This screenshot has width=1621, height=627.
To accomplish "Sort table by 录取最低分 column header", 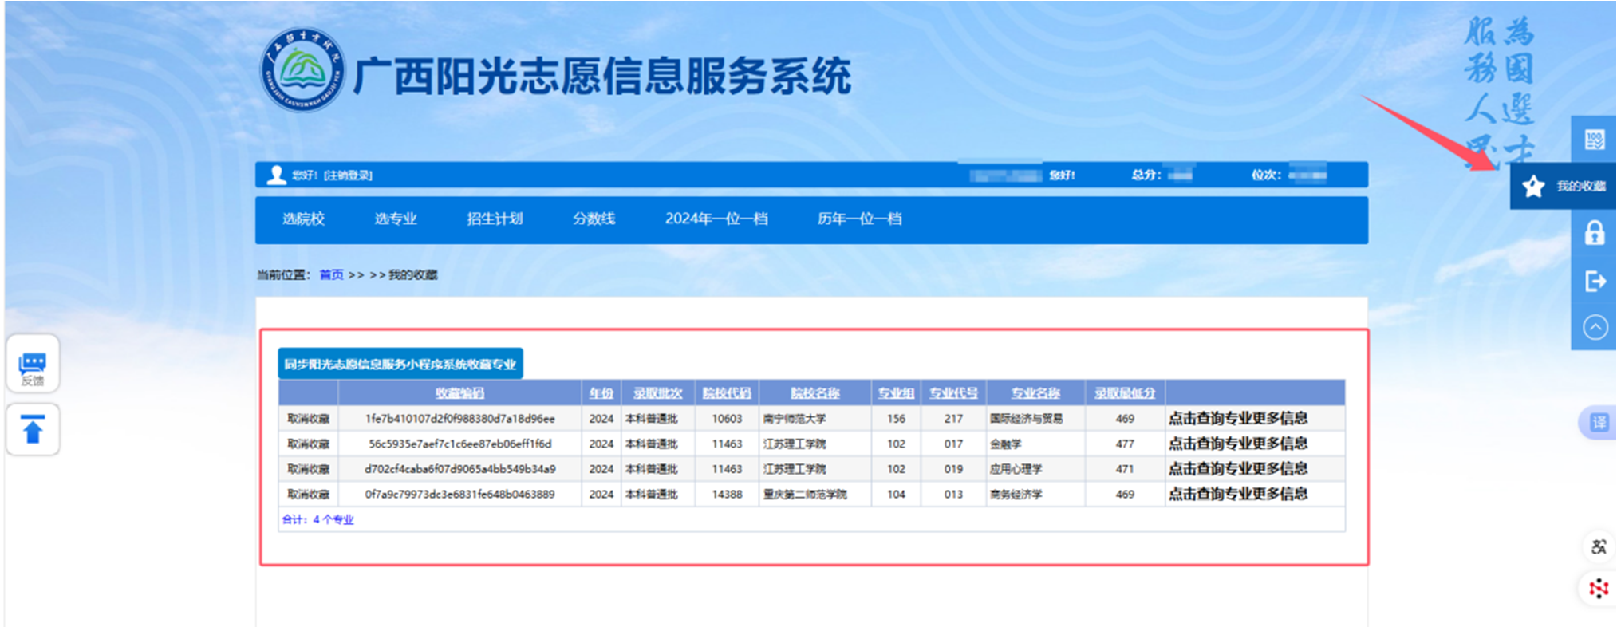I will point(1124,393).
